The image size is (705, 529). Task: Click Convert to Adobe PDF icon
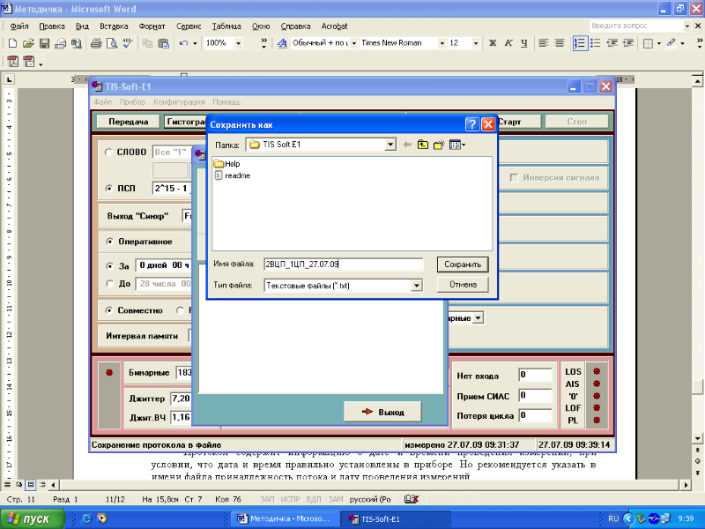point(12,62)
